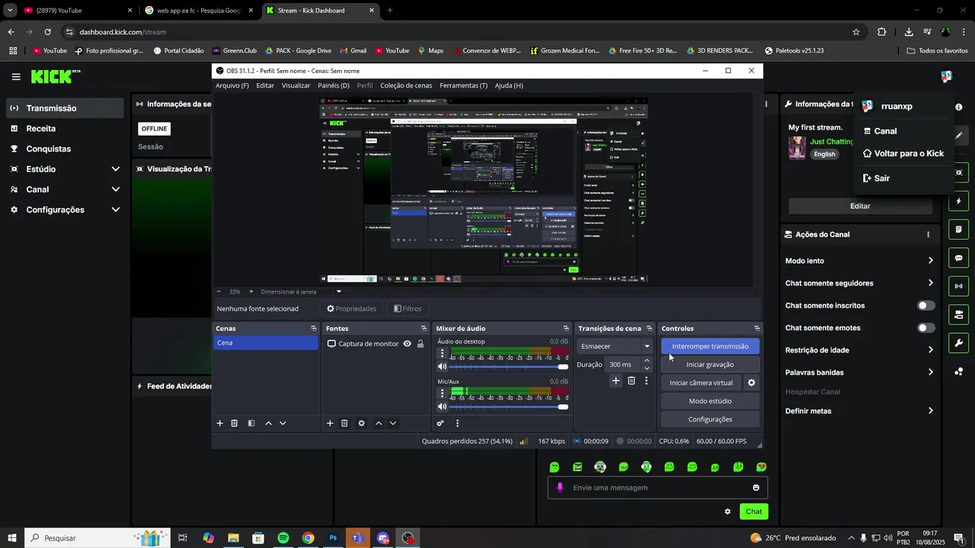Expand Modo lento option
This screenshot has width=975, height=548.
[930, 261]
